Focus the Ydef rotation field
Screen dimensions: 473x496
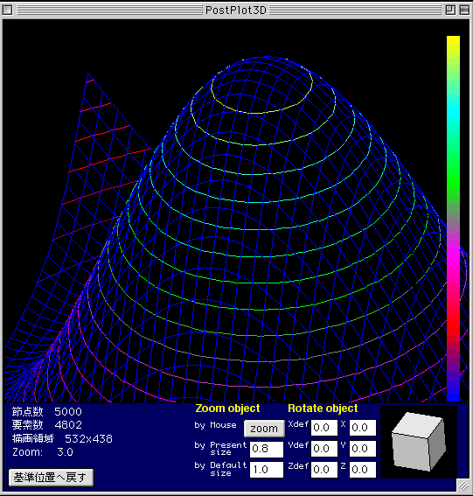(324, 449)
